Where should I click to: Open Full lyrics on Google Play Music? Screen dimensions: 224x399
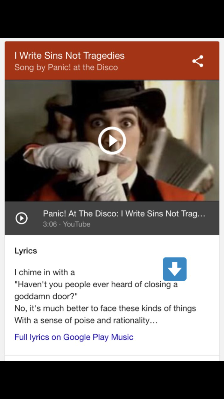74,337
